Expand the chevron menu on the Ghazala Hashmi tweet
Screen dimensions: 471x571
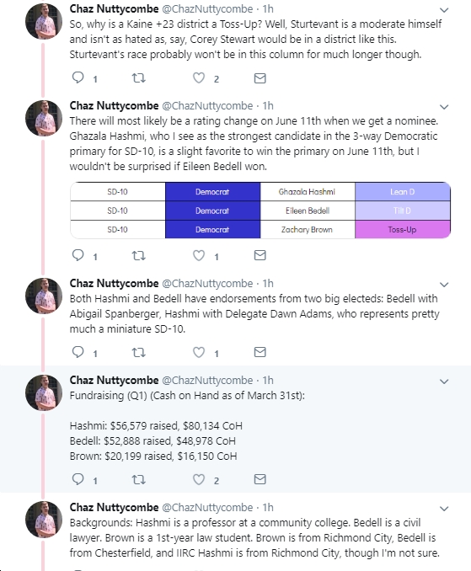(444, 107)
